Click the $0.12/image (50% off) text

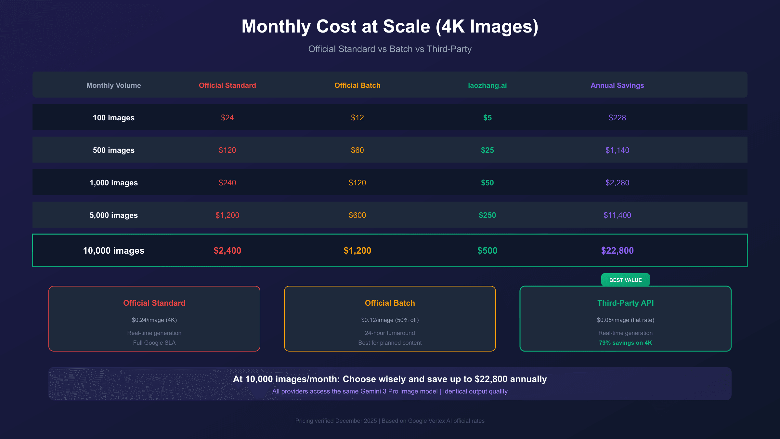point(390,320)
